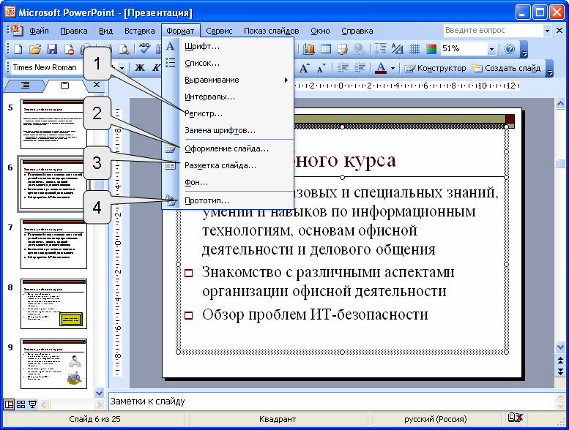Choose Оформление слайда... menu entry
The image size is (569, 430).
(x=228, y=148)
